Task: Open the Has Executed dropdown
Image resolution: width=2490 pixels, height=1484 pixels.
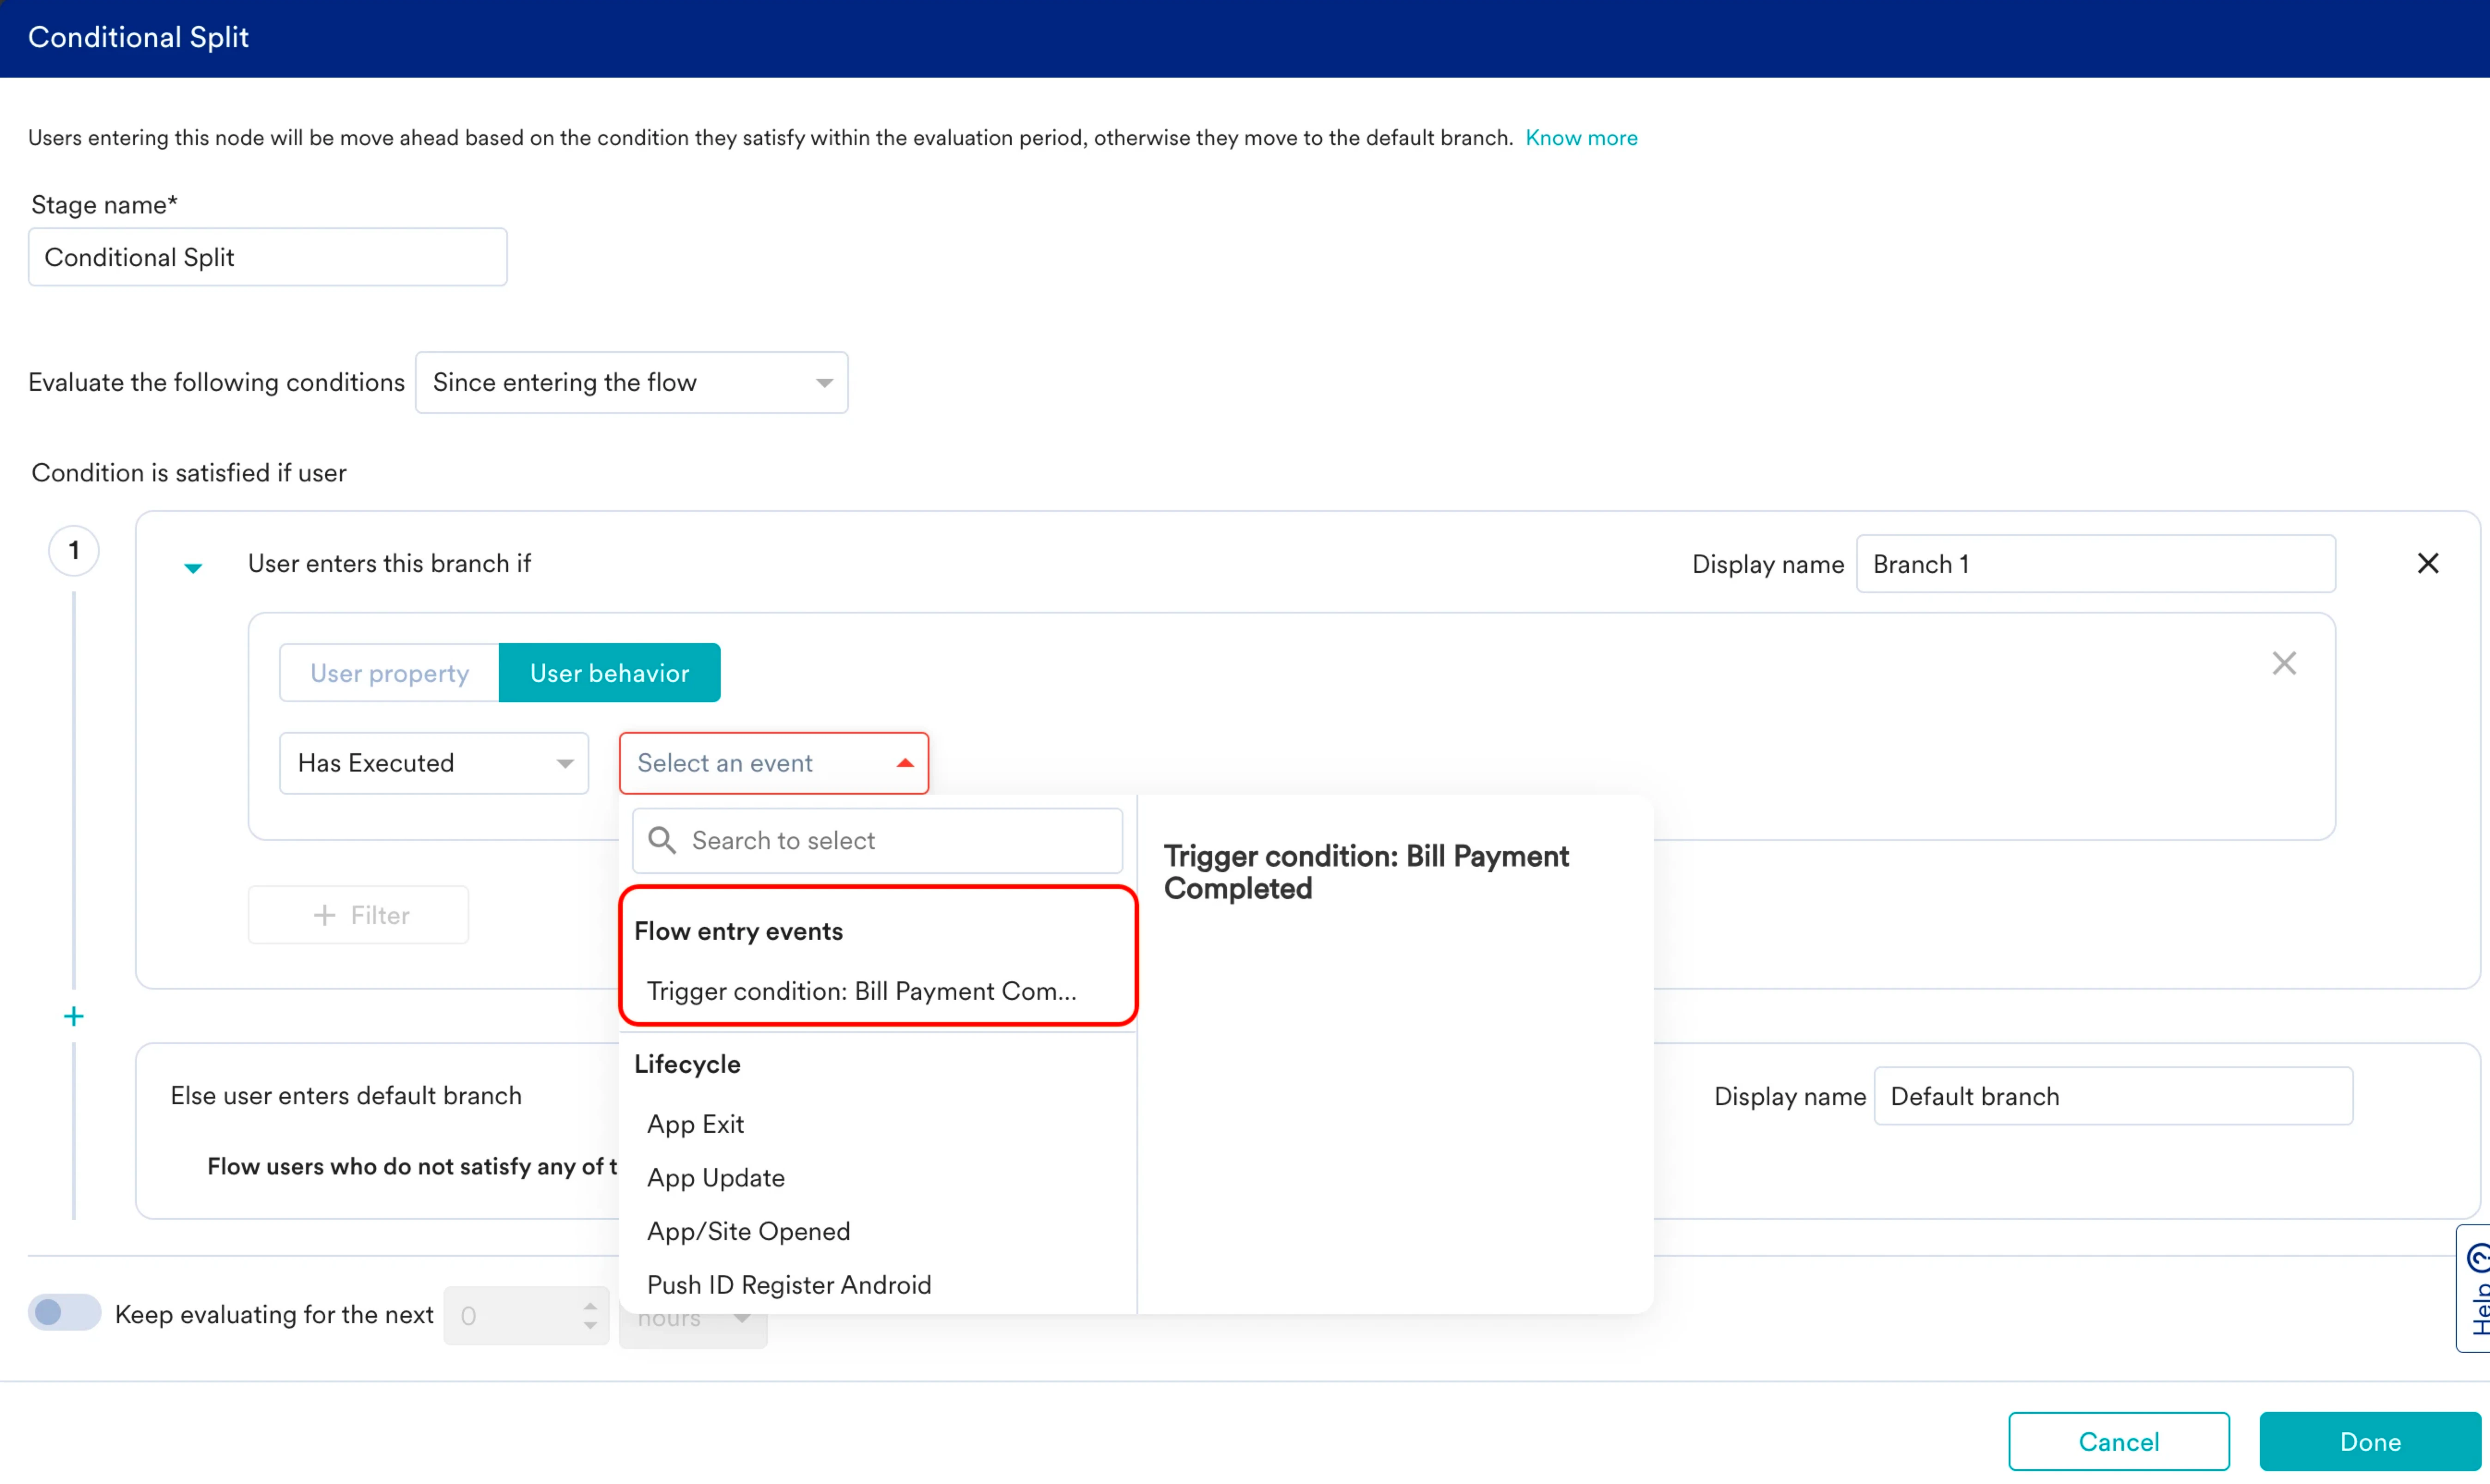Action: (433, 763)
